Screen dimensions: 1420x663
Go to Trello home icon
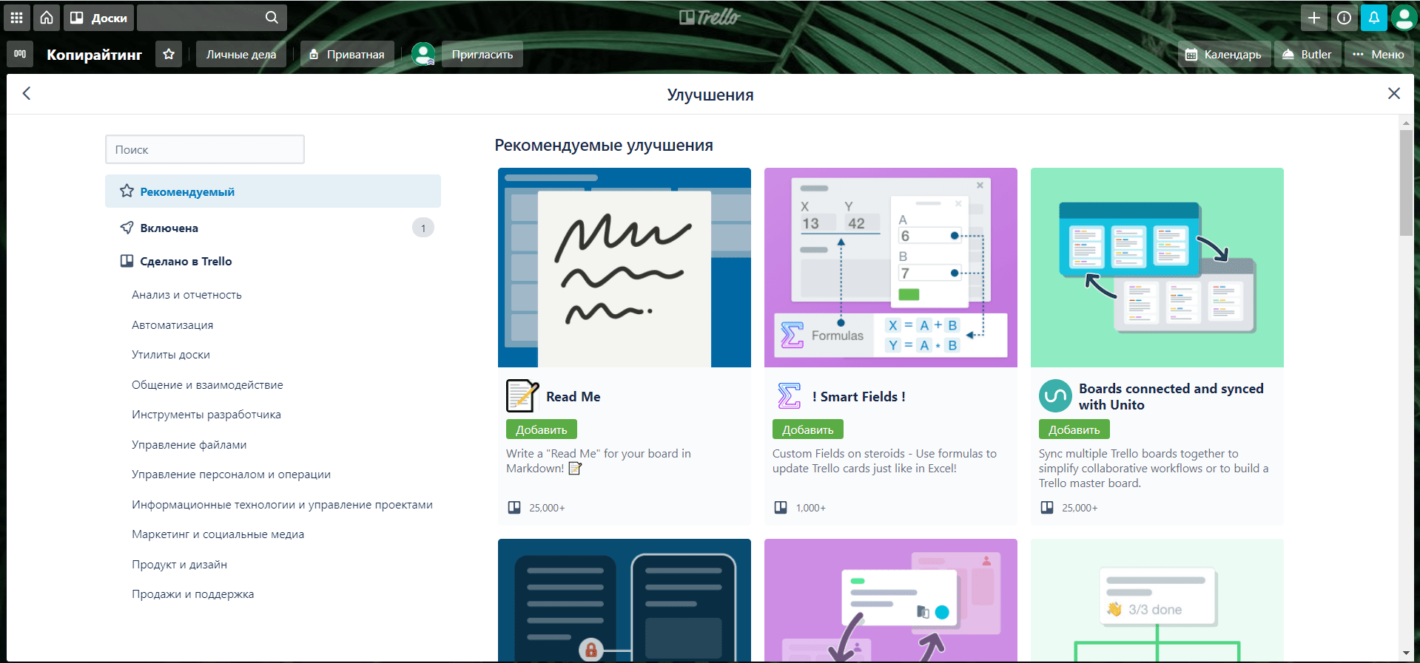pyautogui.click(x=47, y=17)
